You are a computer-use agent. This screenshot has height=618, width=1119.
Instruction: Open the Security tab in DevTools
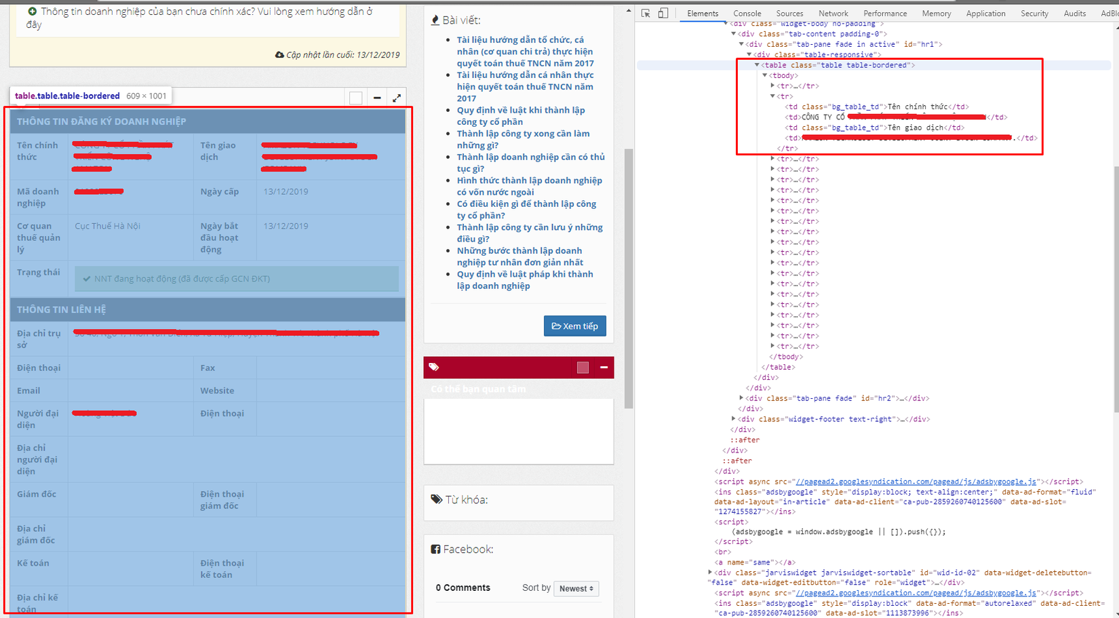click(x=1035, y=14)
